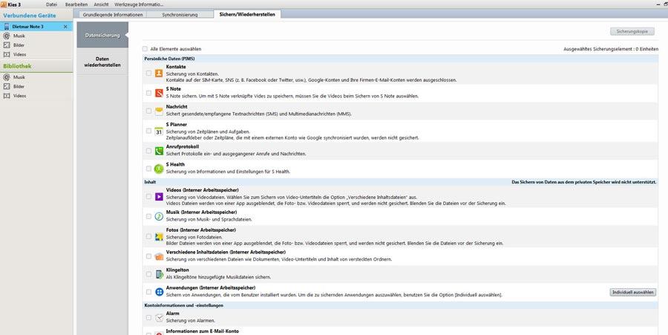Switch to the Synchronisierung tab

coord(179,14)
